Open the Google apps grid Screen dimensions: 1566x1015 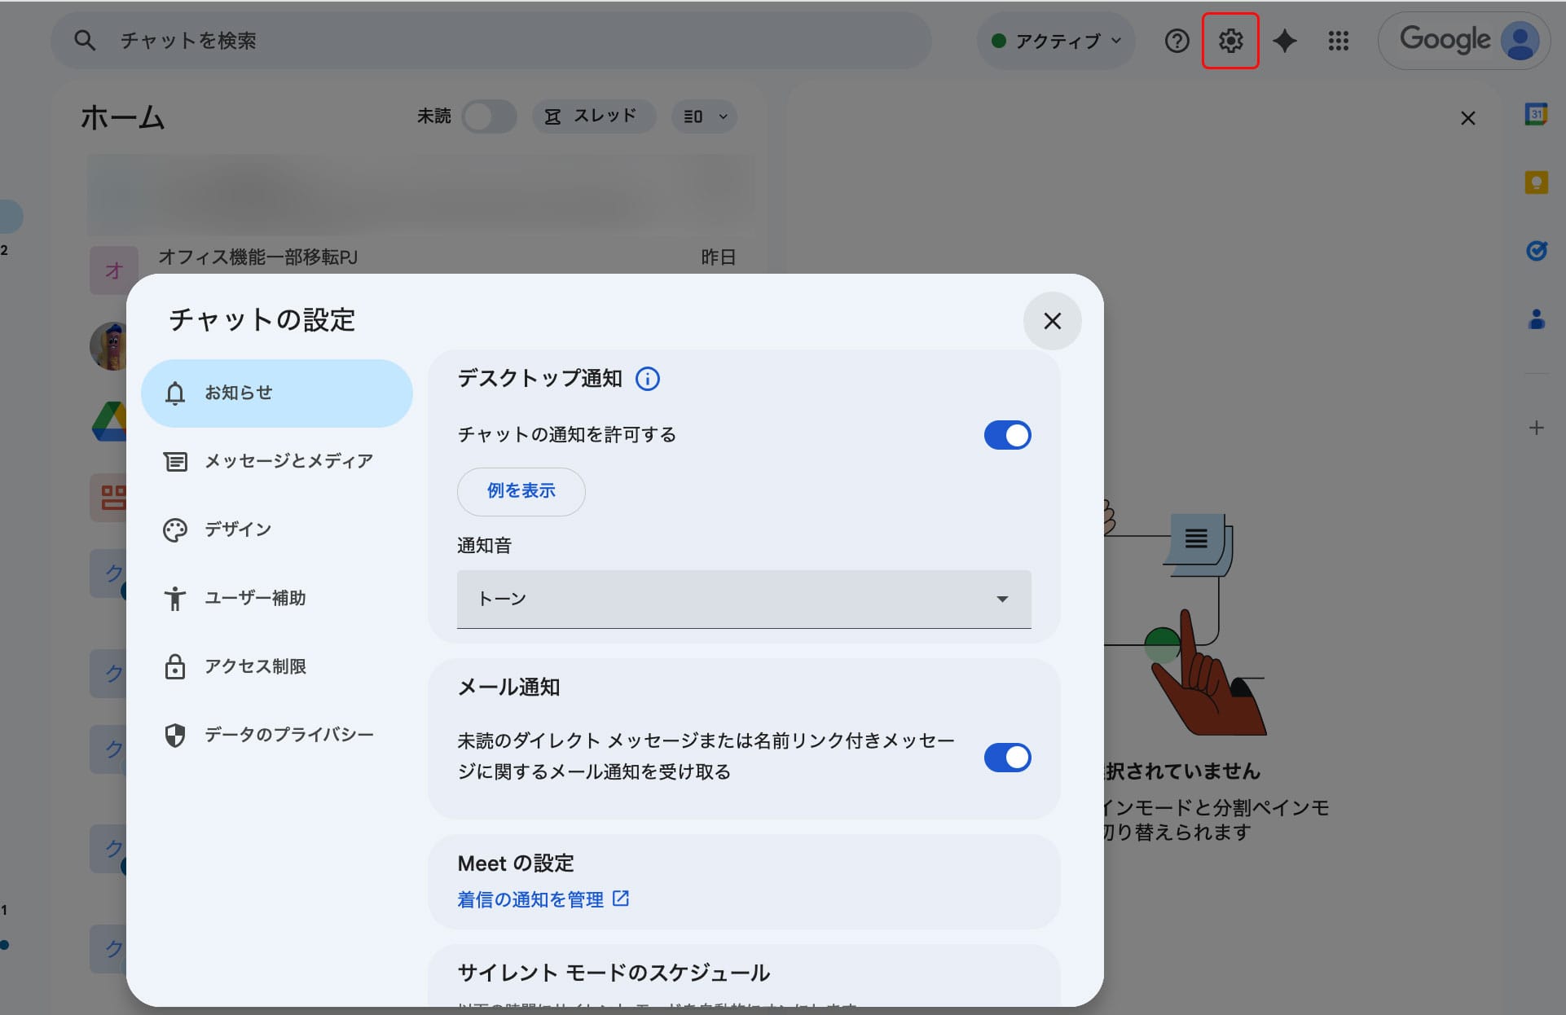point(1338,41)
